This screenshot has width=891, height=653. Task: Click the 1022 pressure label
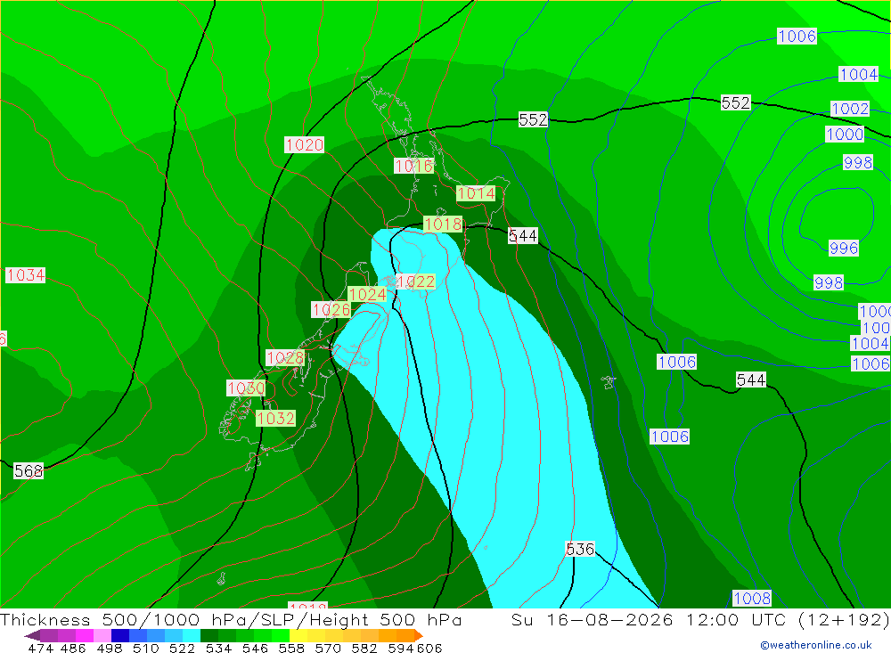[x=416, y=282]
